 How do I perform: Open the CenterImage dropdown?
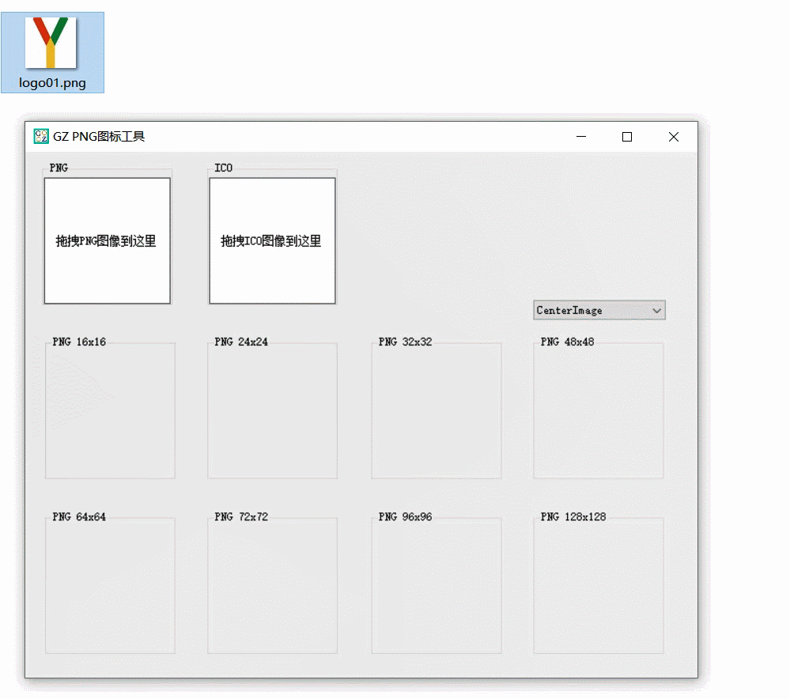coord(599,311)
